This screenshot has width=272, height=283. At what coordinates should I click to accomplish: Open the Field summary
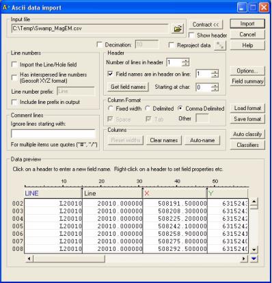click(x=247, y=81)
